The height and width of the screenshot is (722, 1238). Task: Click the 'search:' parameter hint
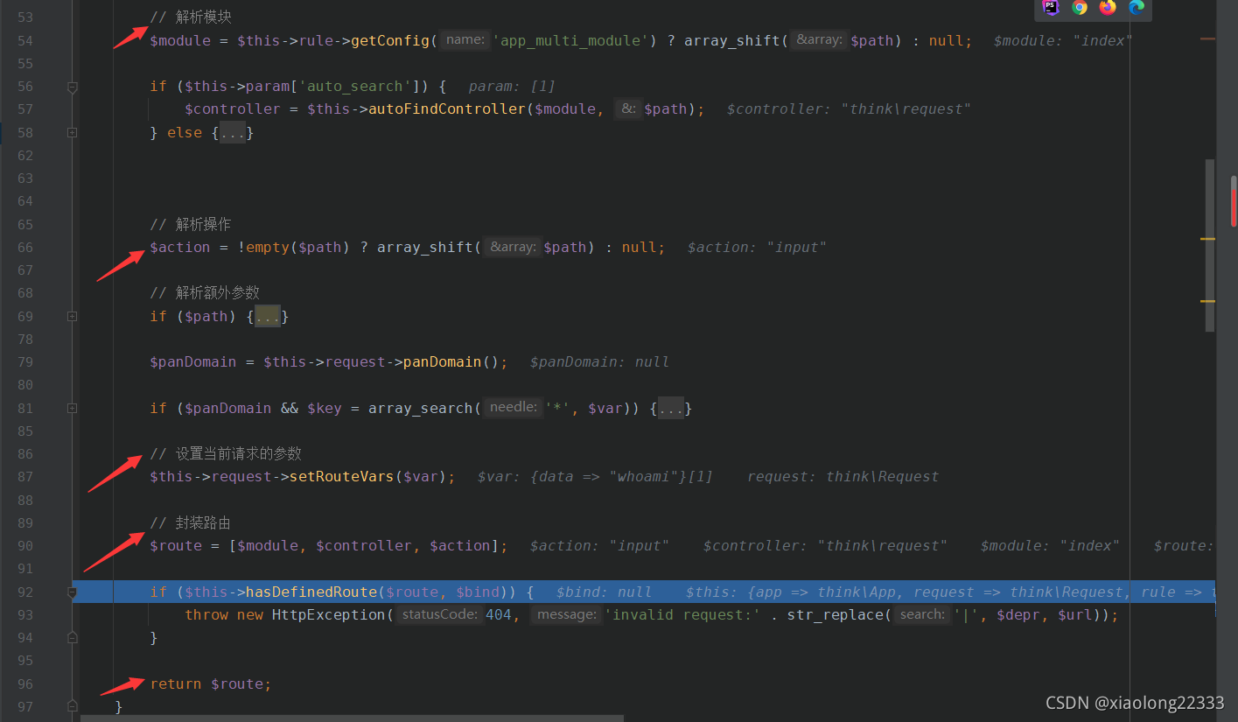922,615
